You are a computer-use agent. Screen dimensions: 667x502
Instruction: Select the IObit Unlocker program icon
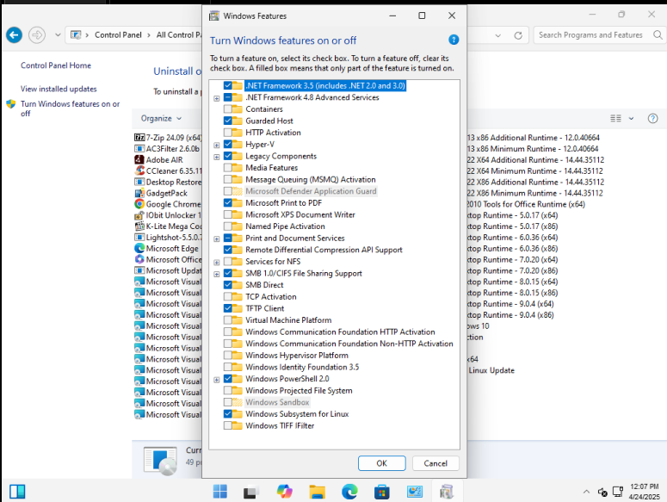[139, 215]
